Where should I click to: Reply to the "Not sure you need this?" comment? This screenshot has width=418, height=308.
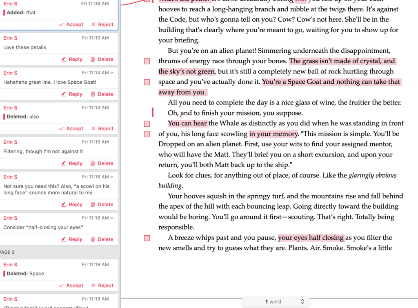tap(72, 205)
